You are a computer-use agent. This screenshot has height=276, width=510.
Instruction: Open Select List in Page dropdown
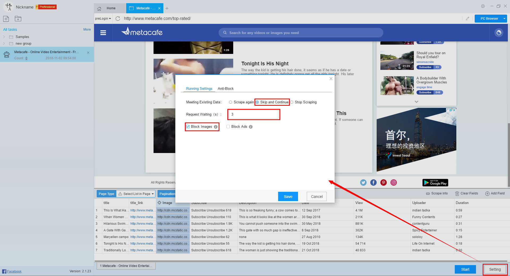tap(136, 194)
